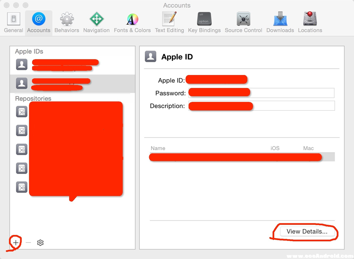Image resolution: width=354 pixels, height=259 pixels.
Task: Click the View Details button
Action: 307,231
